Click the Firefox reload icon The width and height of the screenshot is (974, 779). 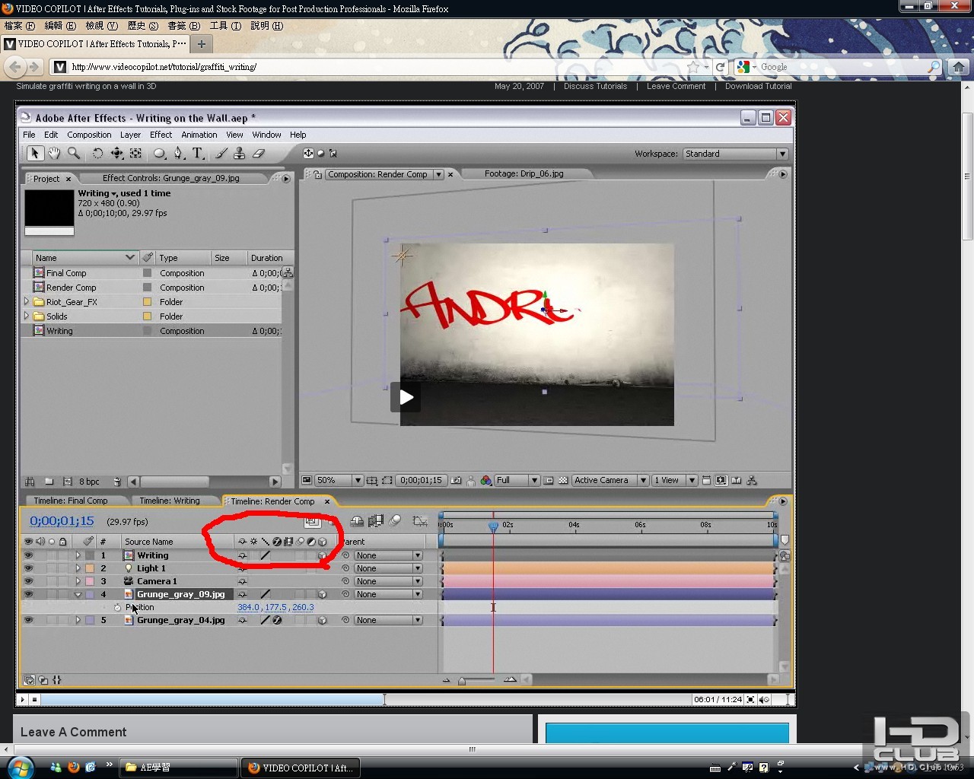720,67
